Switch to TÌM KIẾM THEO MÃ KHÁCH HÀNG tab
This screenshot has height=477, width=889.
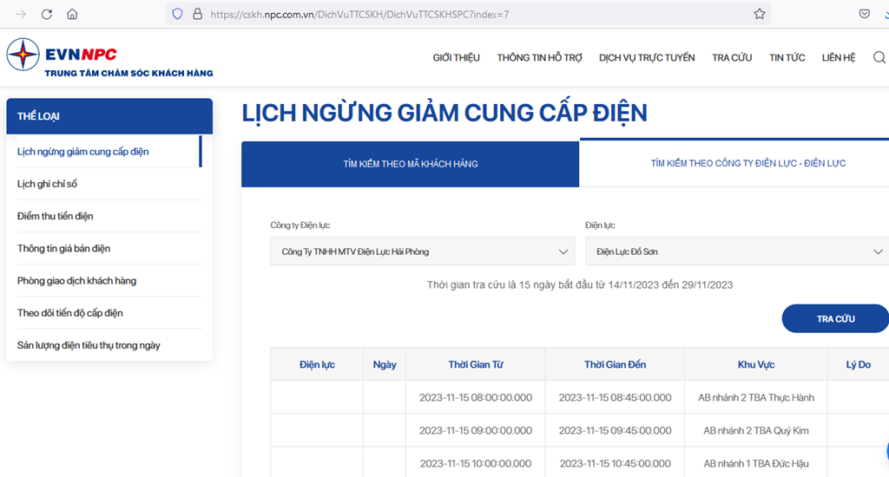[410, 164]
